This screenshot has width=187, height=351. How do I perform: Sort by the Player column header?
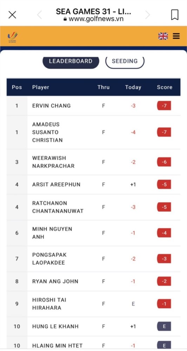pyautogui.click(x=40, y=87)
